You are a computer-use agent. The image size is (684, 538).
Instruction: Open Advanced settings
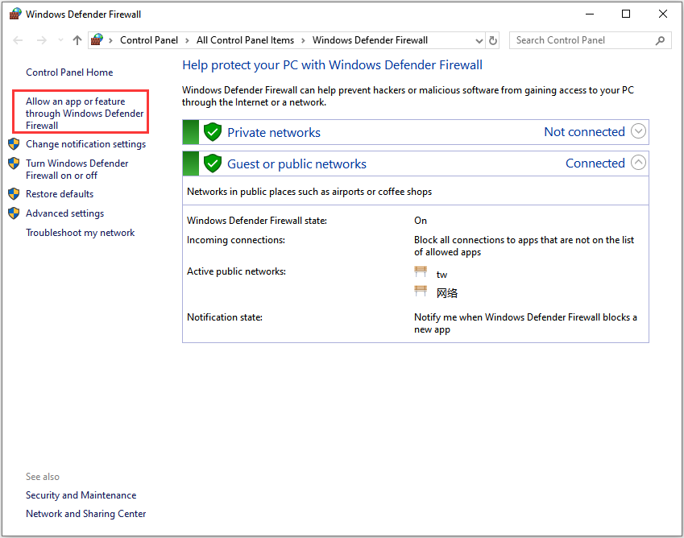[65, 213]
